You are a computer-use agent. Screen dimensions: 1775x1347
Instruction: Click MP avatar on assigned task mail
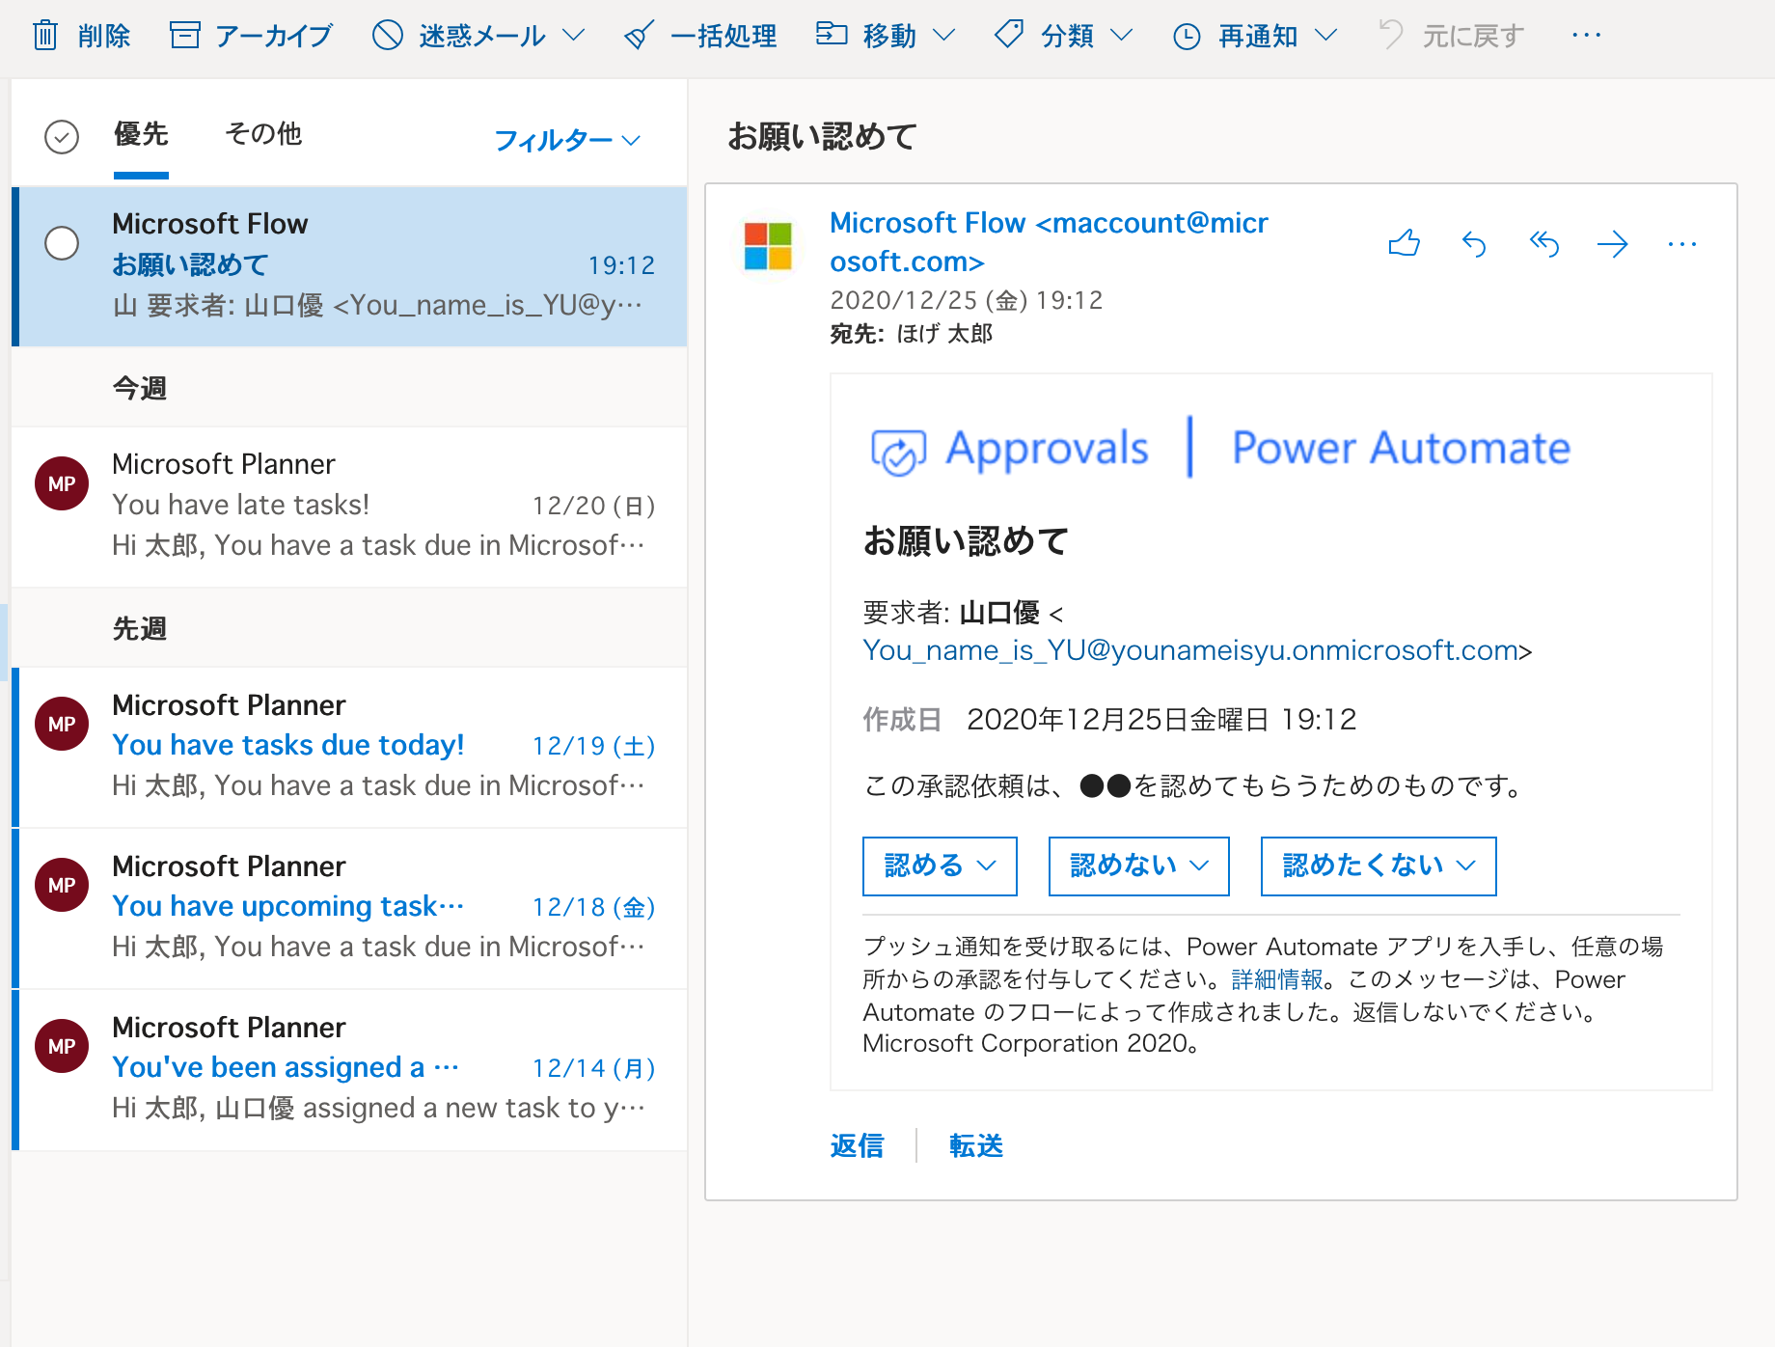pos(62,1046)
